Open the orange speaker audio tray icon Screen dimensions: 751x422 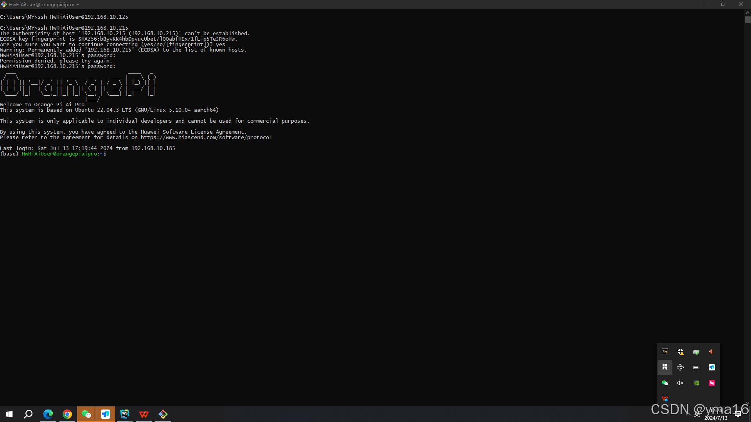pos(711,352)
